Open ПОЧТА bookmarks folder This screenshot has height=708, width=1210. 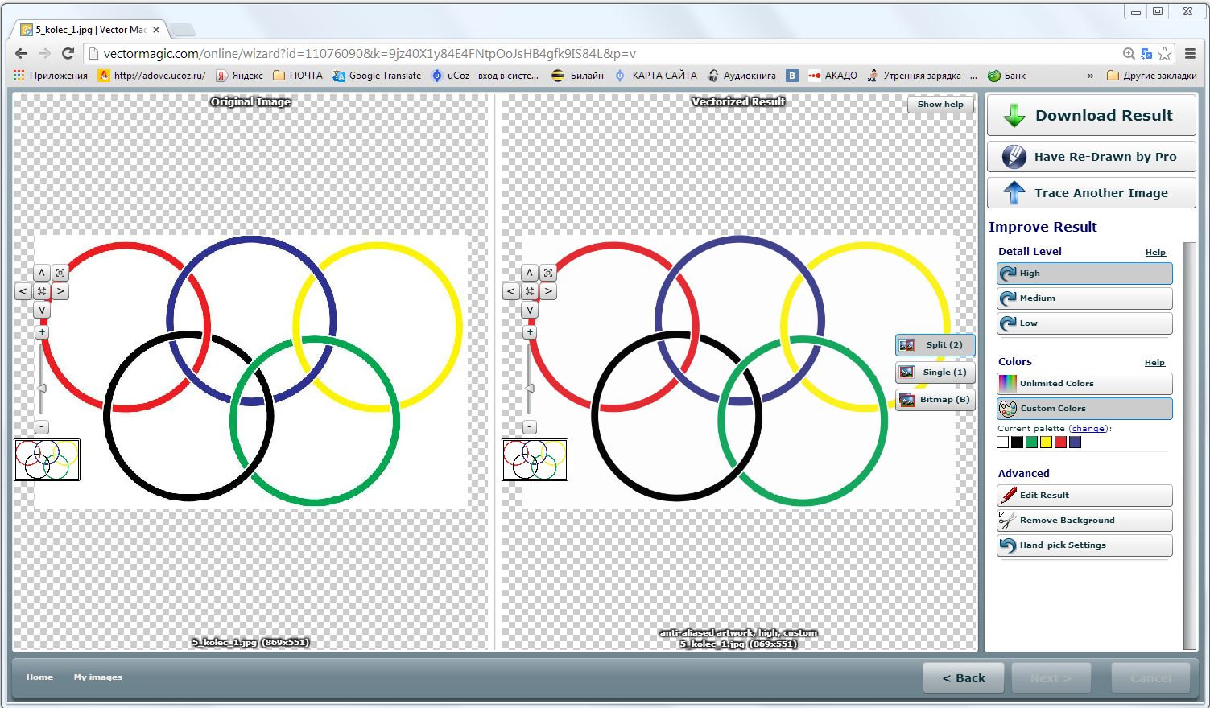pyautogui.click(x=298, y=76)
